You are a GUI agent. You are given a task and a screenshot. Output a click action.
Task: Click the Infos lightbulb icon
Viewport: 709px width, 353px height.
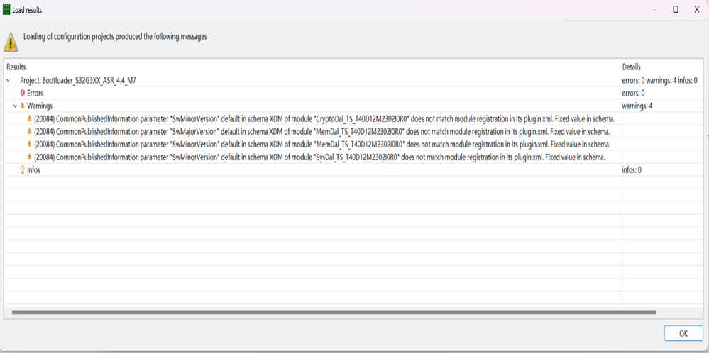point(23,170)
